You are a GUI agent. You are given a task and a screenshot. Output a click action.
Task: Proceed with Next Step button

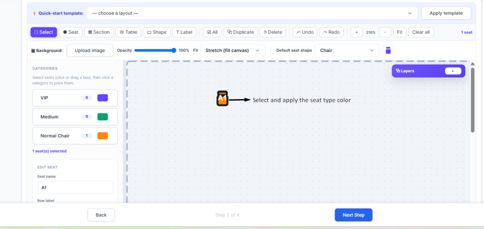354,215
